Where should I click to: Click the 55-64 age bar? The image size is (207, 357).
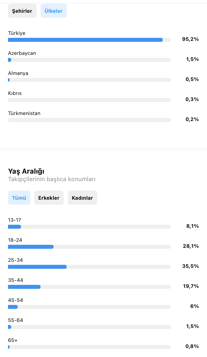[89, 327]
